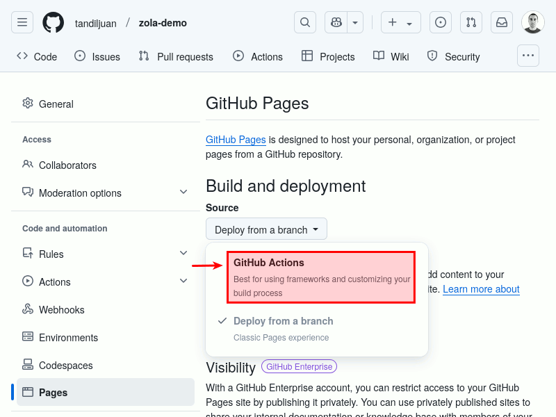Go to tandiljuan user profile
The image size is (556, 417).
click(x=95, y=24)
